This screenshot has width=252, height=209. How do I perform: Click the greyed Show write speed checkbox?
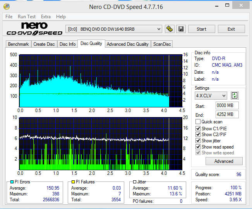[198, 152]
